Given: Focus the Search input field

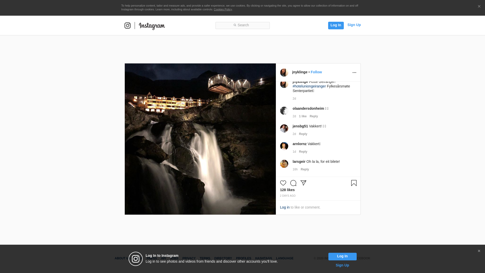Looking at the screenshot, I should [x=243, y=25].
